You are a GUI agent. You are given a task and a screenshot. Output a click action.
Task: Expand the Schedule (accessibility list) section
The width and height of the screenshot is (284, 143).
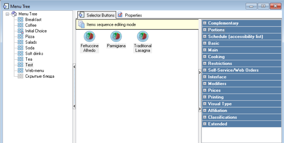(204, 37)
